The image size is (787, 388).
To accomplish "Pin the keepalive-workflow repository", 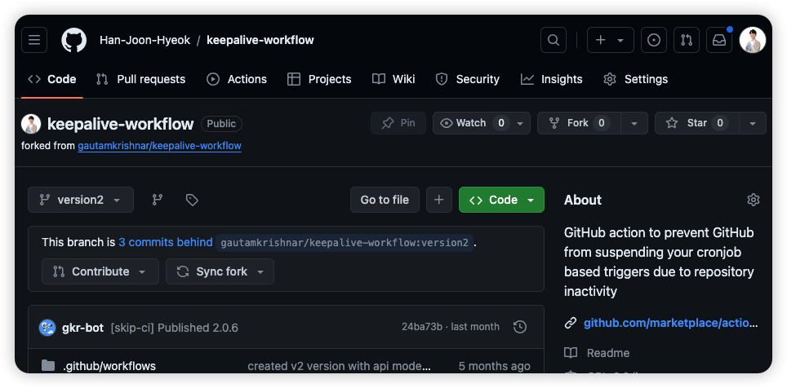I will 398,123.
